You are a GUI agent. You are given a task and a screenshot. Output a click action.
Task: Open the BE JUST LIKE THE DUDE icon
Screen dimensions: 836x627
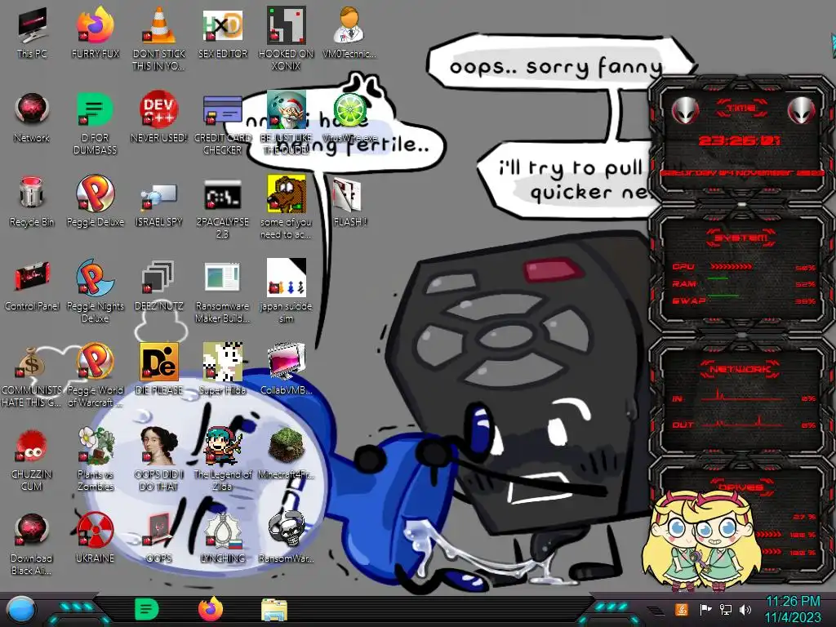coord(287,122)
